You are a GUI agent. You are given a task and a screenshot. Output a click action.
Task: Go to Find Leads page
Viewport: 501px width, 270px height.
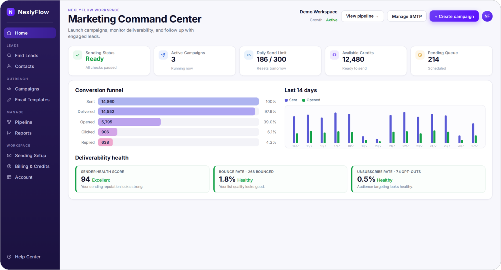point(30,55)
